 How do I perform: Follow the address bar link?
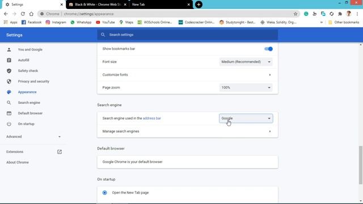151,118
